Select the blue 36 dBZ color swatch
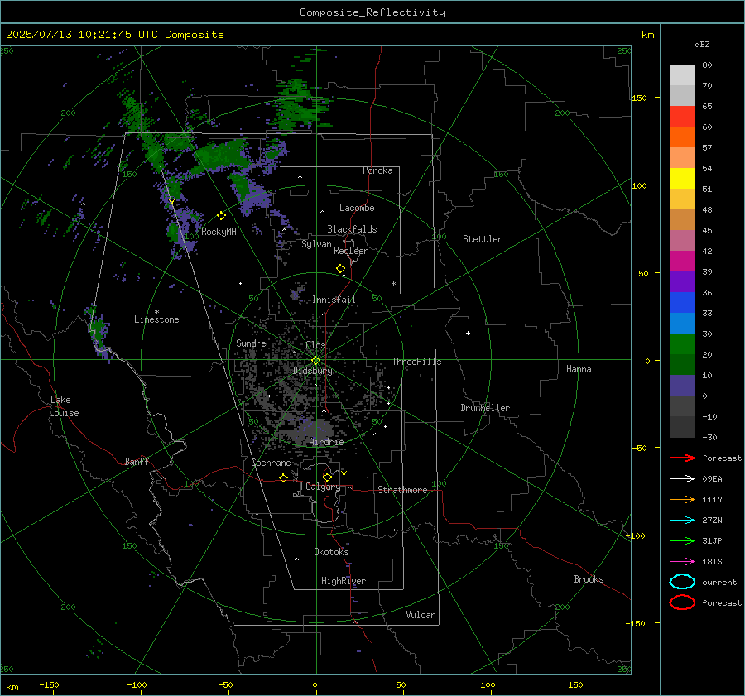 [682, 302]
